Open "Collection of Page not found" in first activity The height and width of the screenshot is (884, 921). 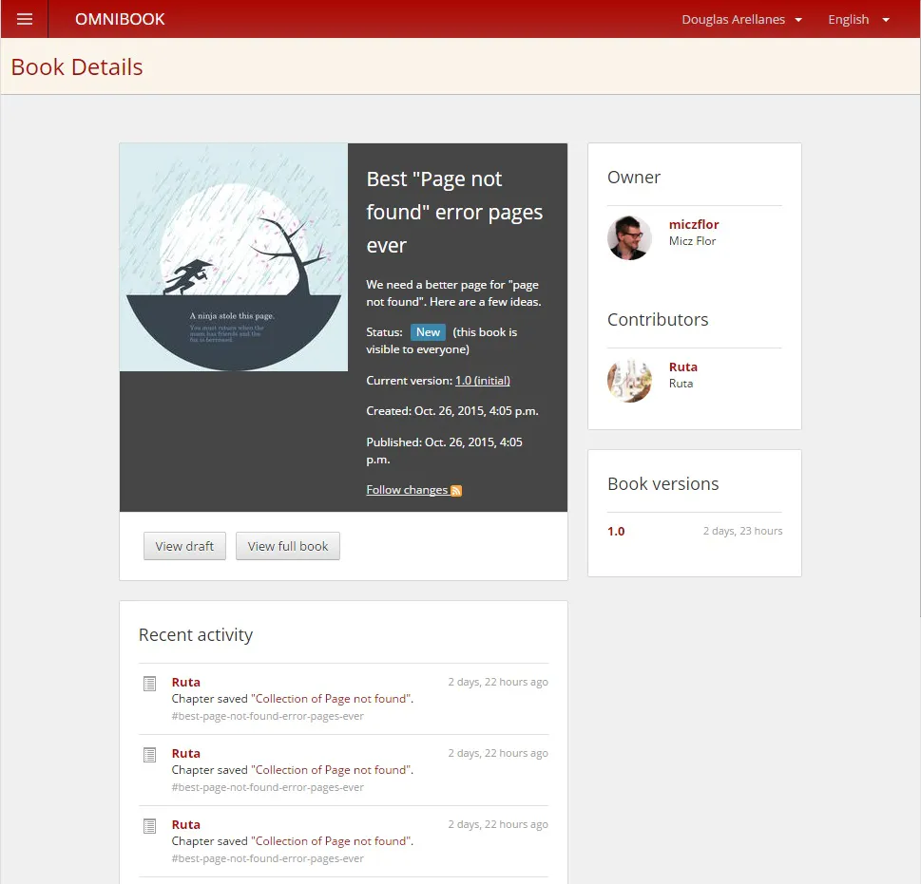tap(331, 698)
